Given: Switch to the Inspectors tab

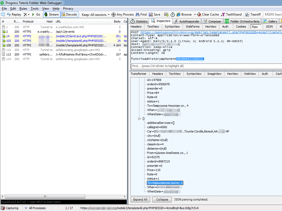Looking at the screenshot, I should pos(161,21).
